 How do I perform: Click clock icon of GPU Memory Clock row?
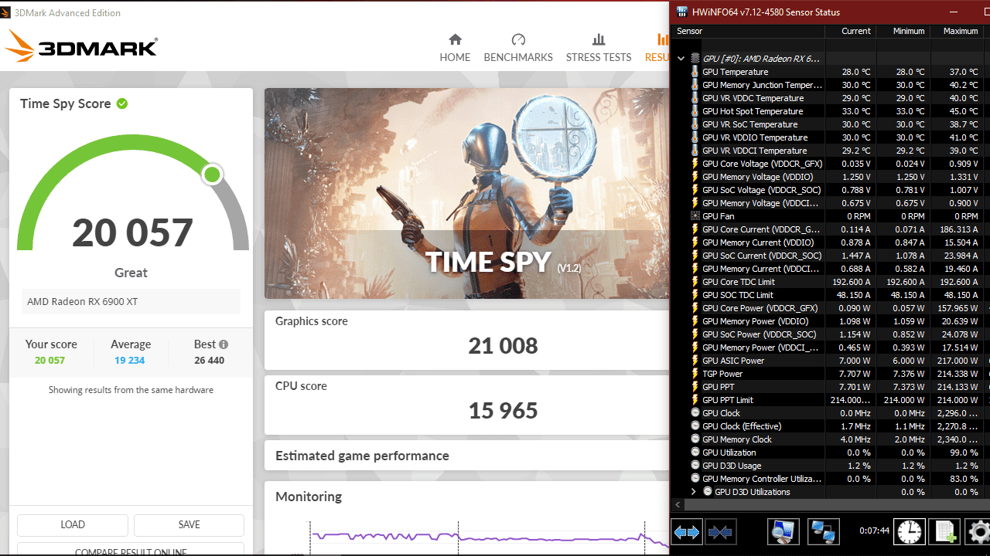(695, 439)
